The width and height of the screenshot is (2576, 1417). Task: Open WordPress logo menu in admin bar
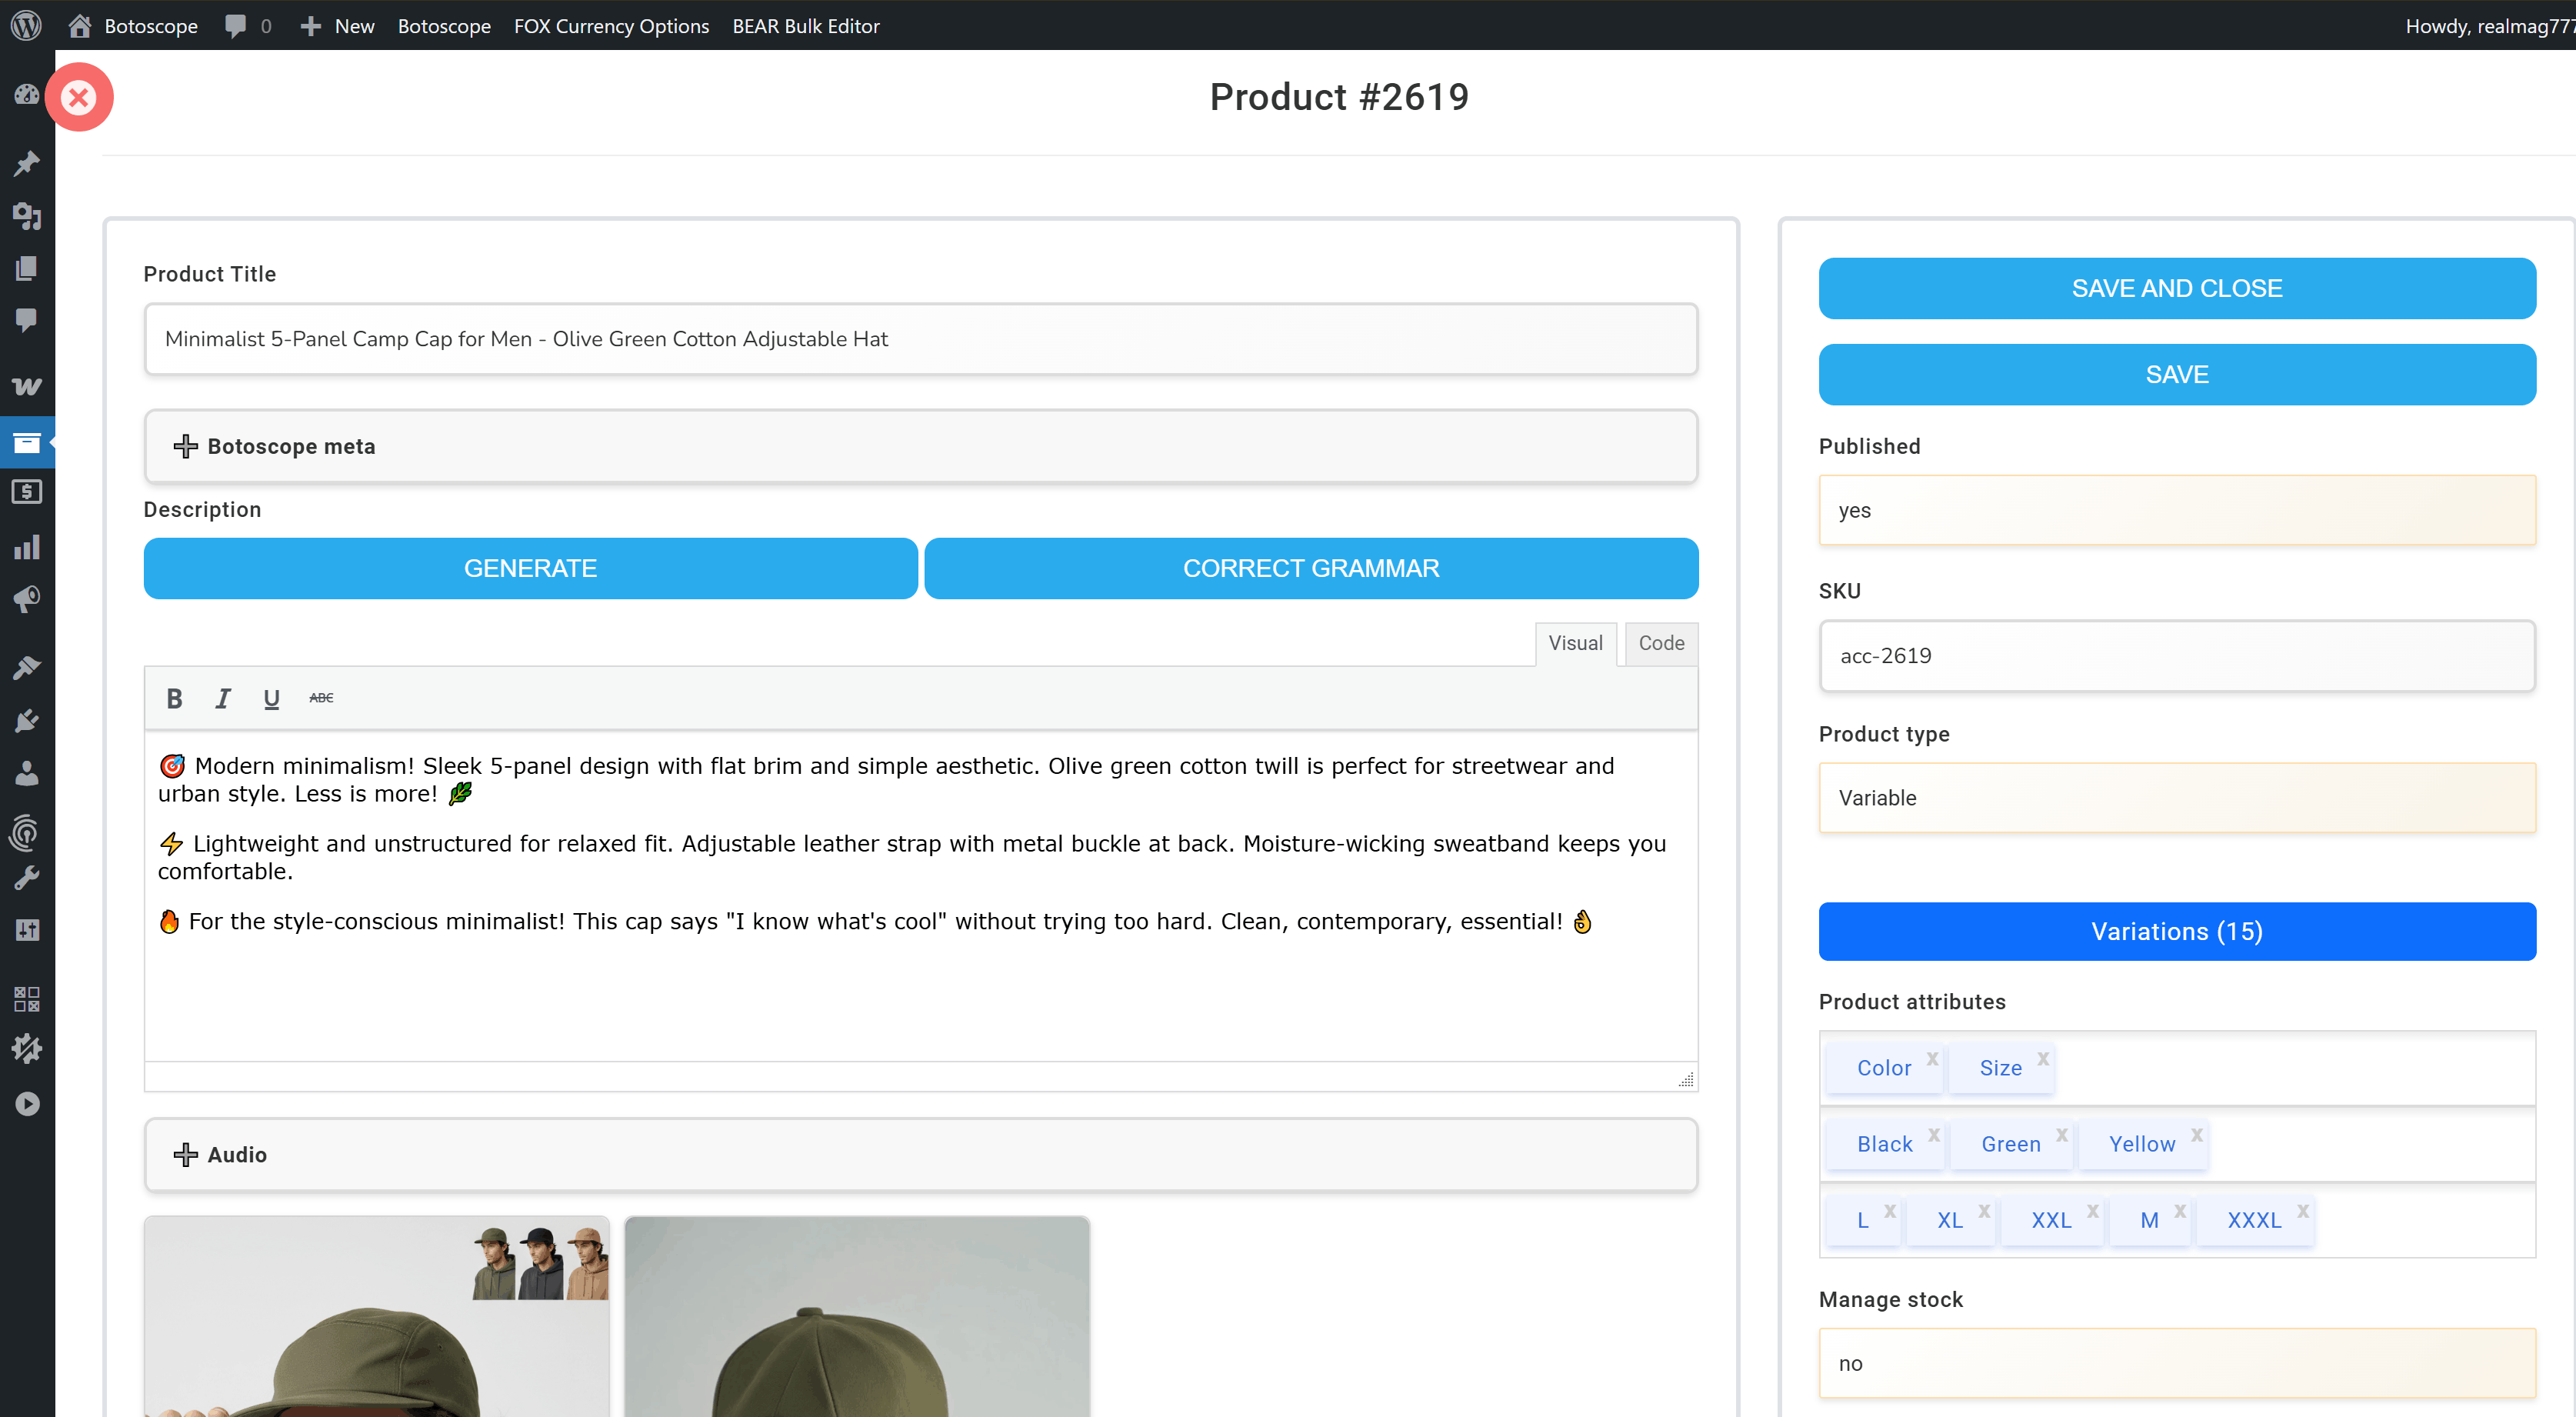coord(26,25)
